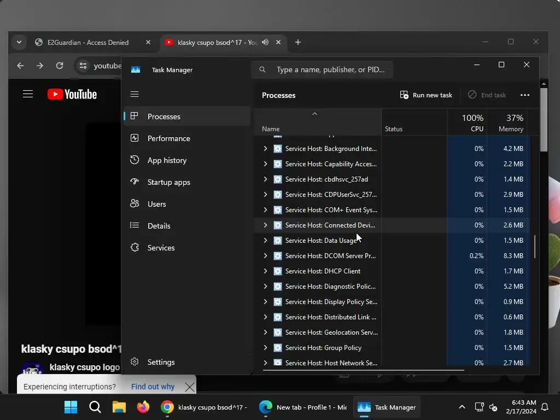Open the three-dots more options menu
This screenshot has width=560, height=420.
point(524,95)
